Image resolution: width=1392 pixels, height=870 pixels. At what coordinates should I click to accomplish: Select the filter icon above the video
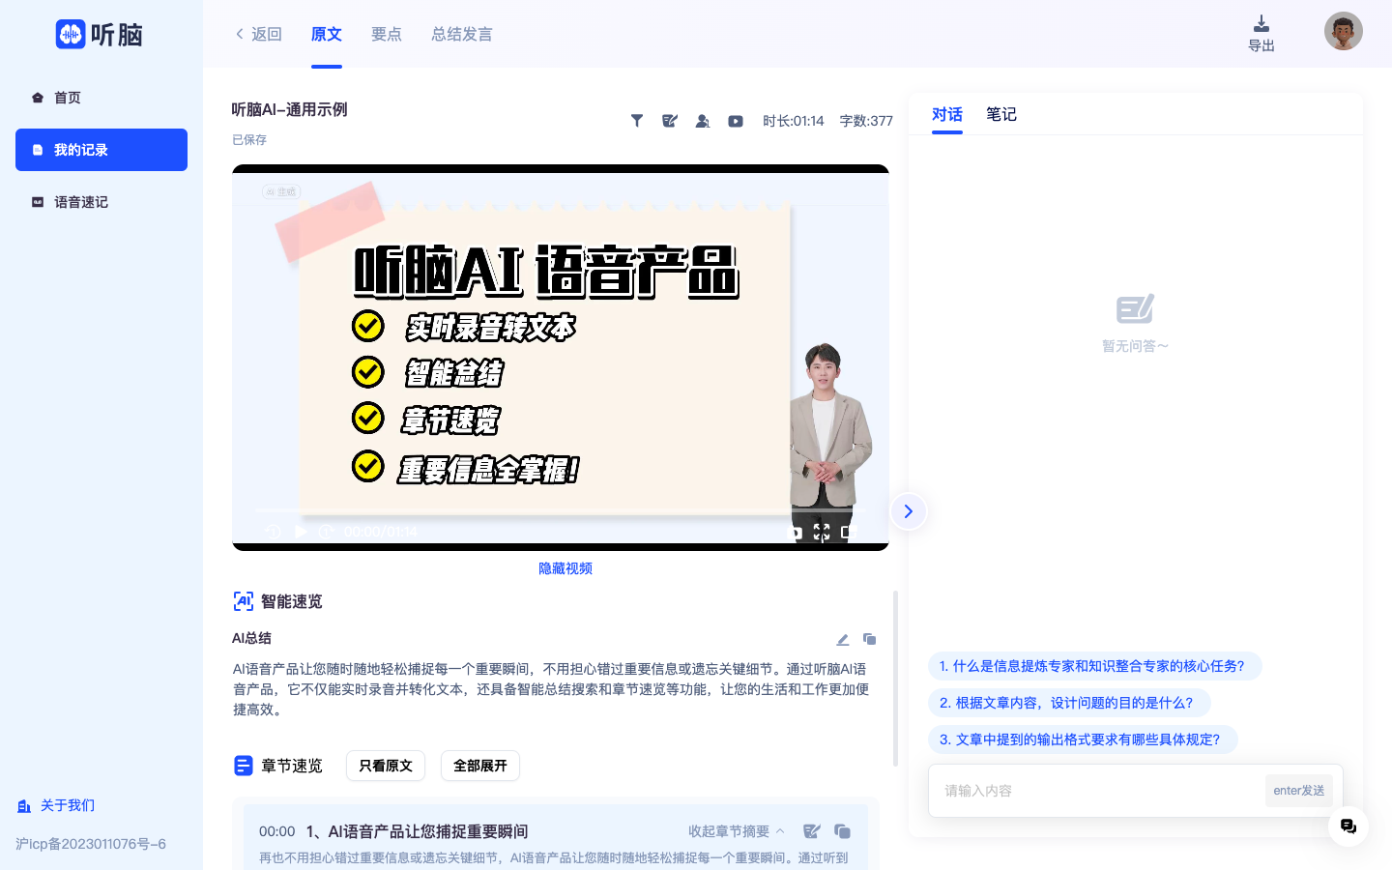click(x=637, y=120)
